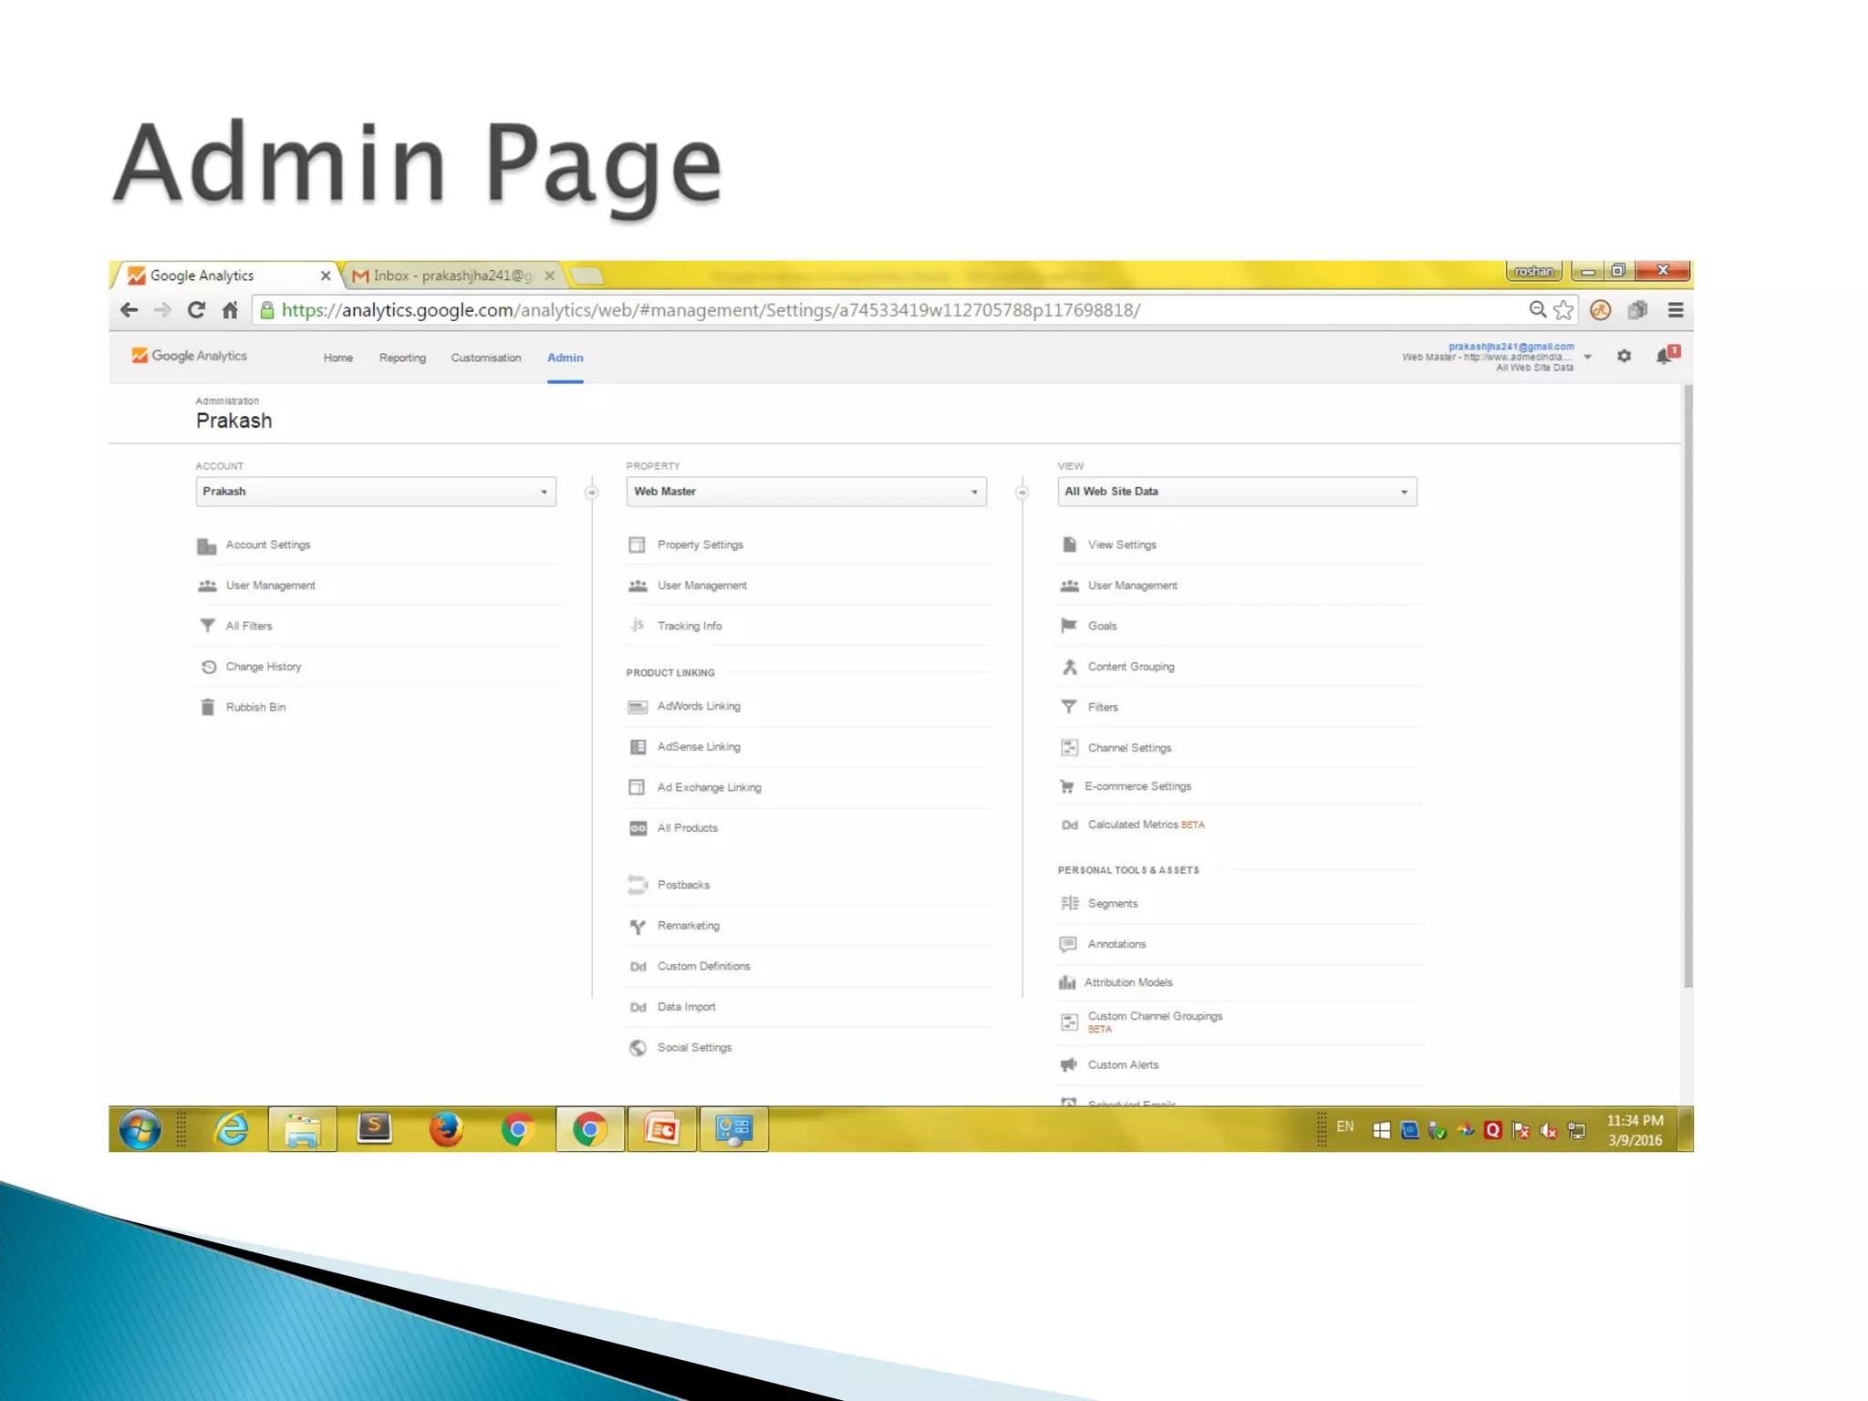Image resolution: width=1868 pixels, height=1401 pixels.
Task: Bookmark the page with the star icon
Action: click(x=1563, y=310)
